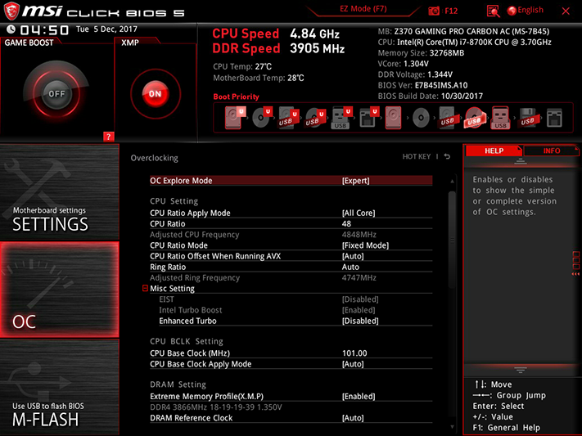Select the legacy CD/DVD boot device icon

[421, 118]
